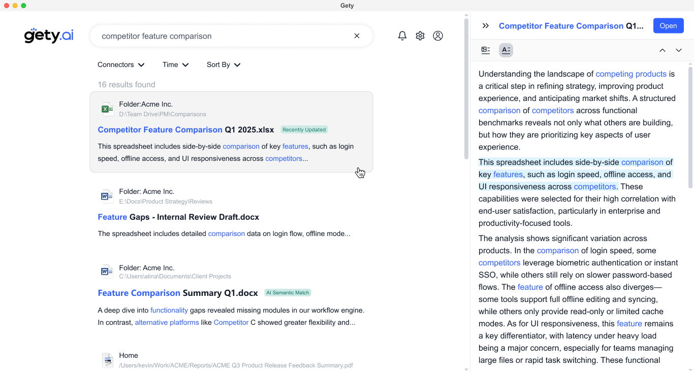This screenshot has height=372, width=694.
Task: Clear the search query using the X
Action: pyautogui.click(x=357, y=36)
